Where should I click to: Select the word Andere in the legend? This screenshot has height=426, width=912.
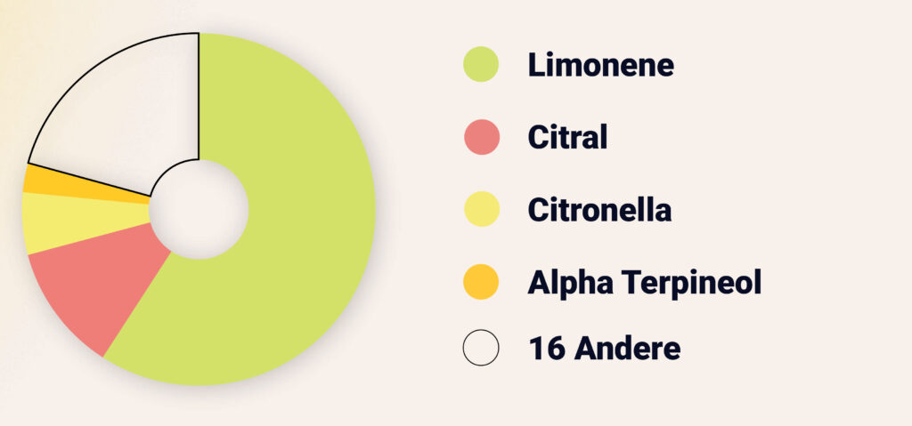coord(627,349)
